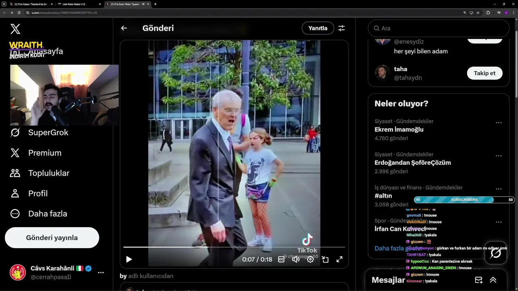Open the #altın trend

pyautogui.click(x=383, y=196)
